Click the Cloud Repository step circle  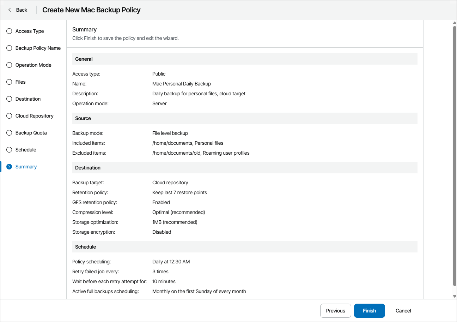(x=9, y=116)
